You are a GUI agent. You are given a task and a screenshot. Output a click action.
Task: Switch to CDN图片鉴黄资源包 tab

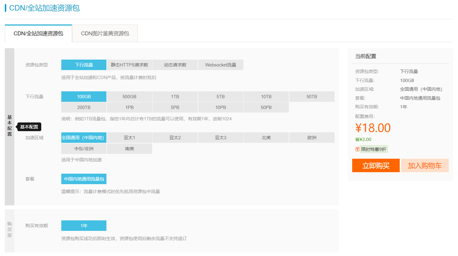click(x=105, y=34)
